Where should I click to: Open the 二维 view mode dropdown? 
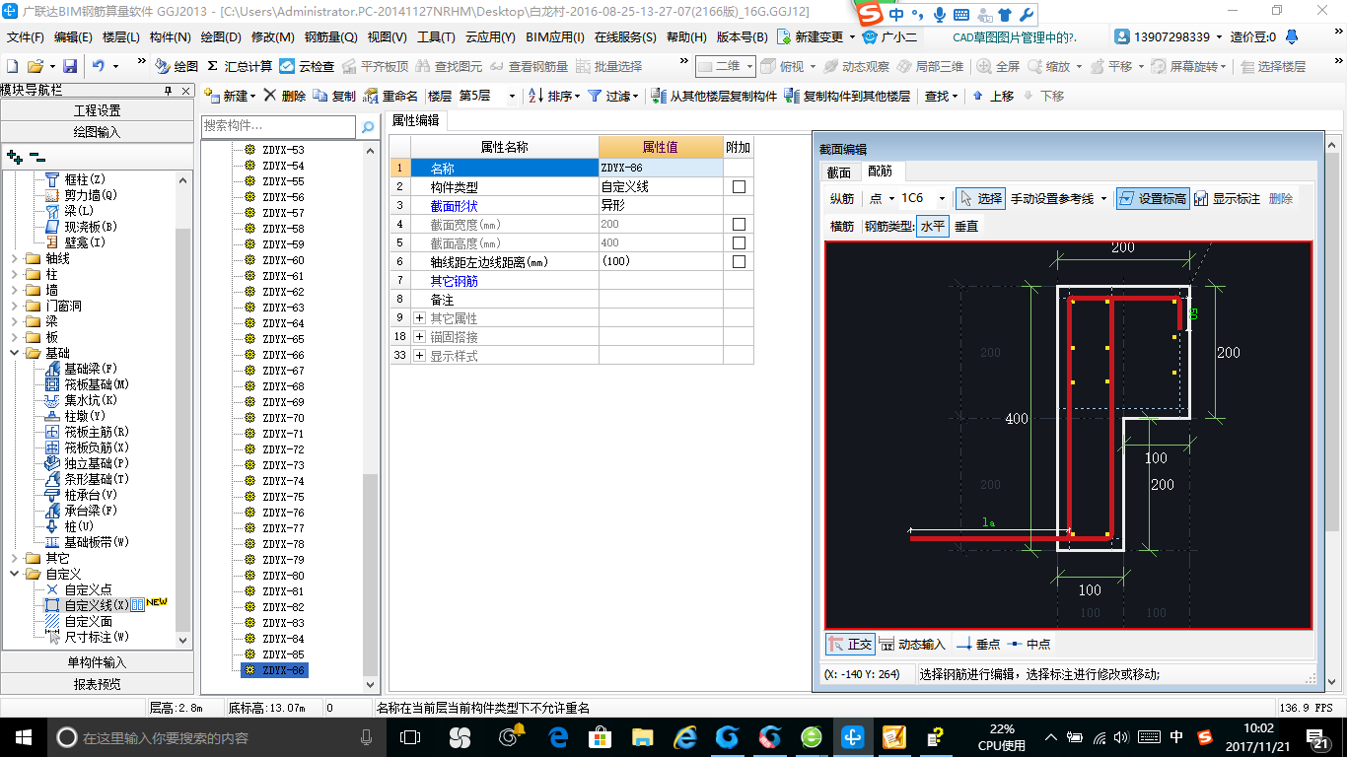click(x=749, y=66)
